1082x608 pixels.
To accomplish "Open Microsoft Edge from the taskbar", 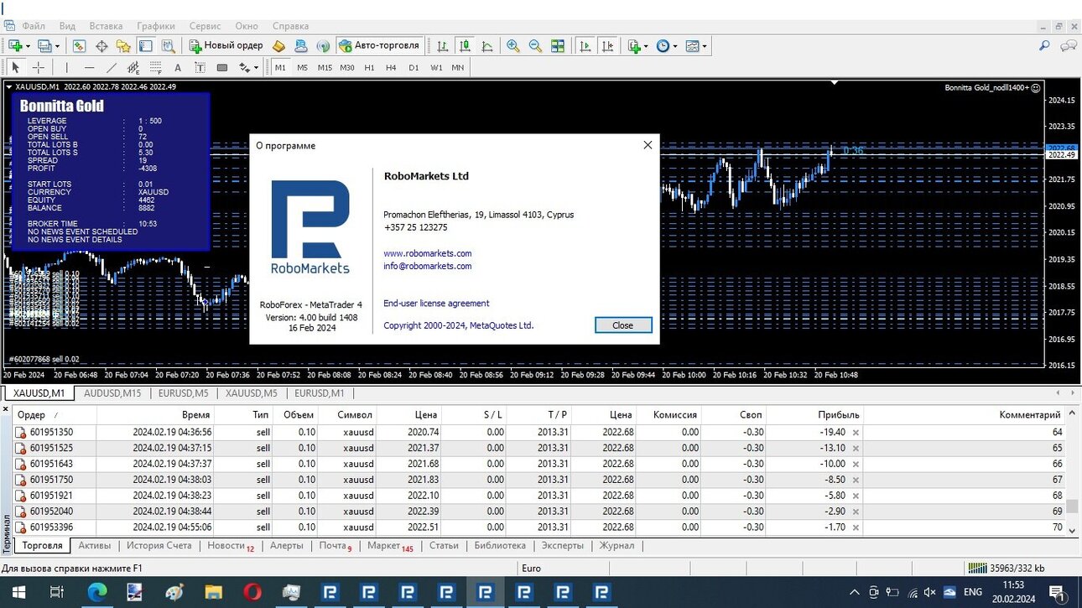I will tap(96, 592).
